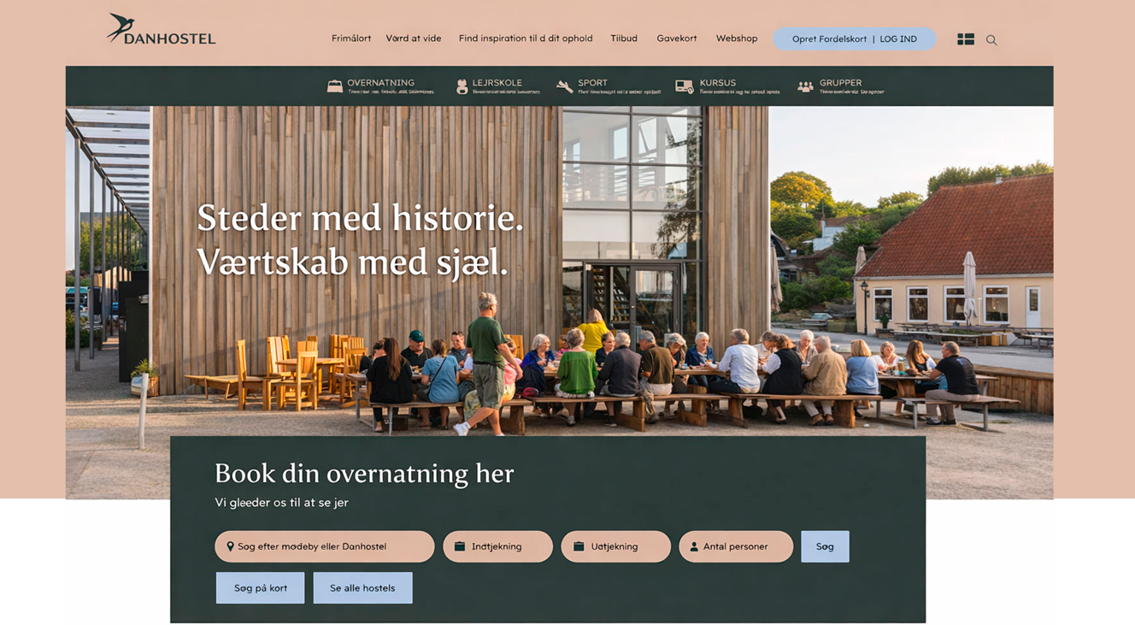The image size is (1135, 625).
Task: Open the Tilbud menu item
Action: [624, 38]
